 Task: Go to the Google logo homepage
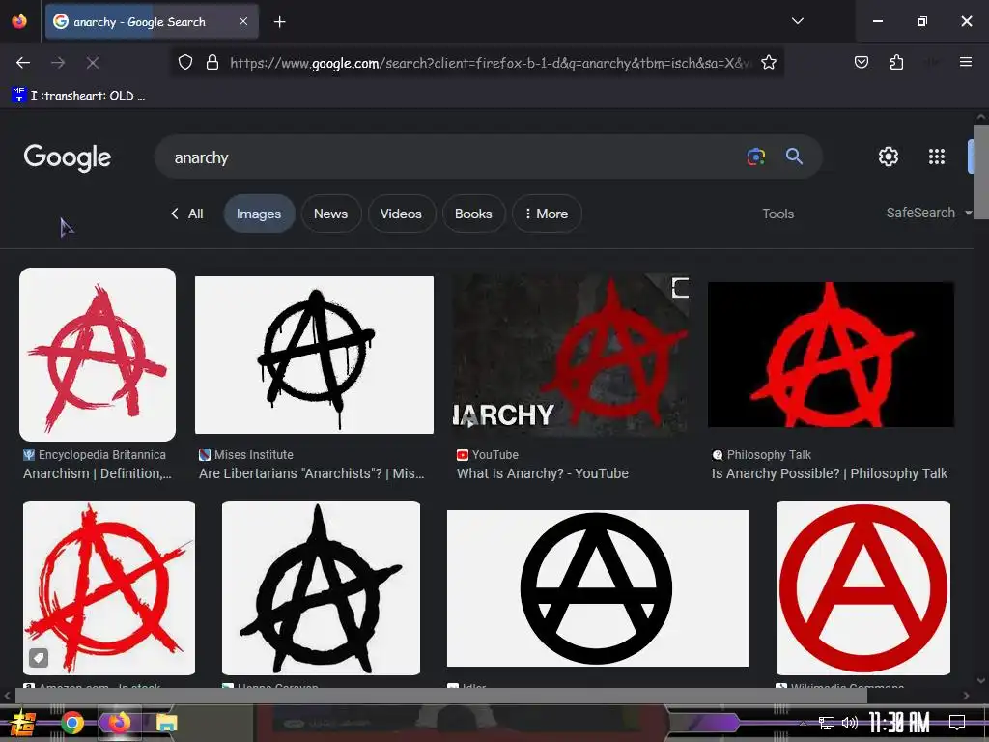tap(68, 157)
